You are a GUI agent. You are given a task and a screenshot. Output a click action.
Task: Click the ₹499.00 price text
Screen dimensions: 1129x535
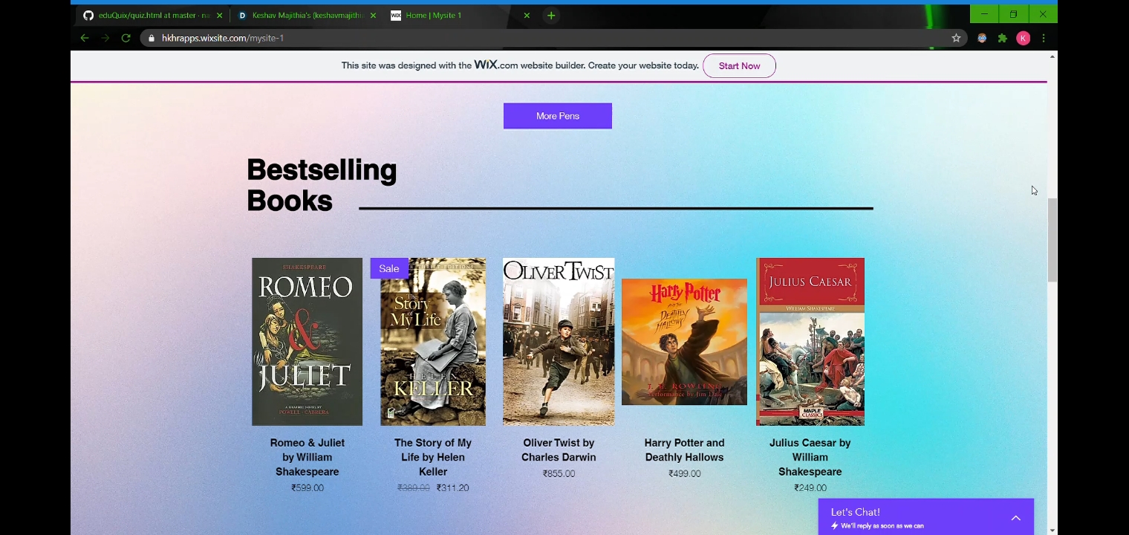click(x=684, y=473)
